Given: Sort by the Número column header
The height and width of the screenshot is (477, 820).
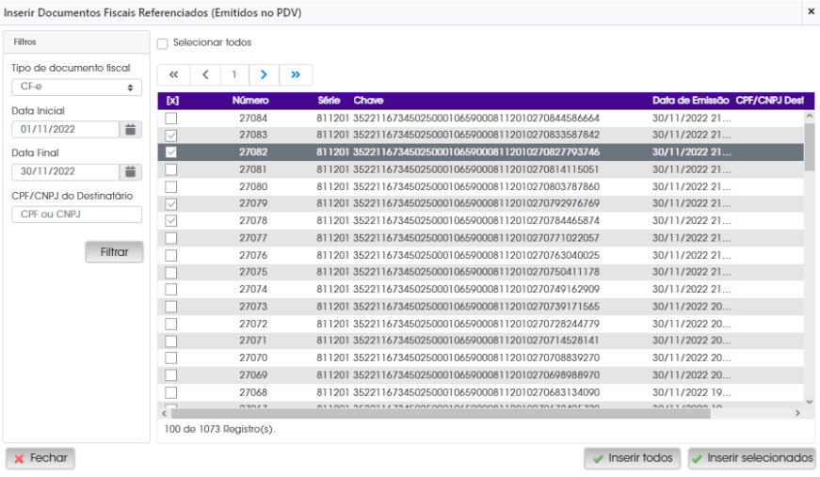Looking at the screenshot, I should pos(250,101).
